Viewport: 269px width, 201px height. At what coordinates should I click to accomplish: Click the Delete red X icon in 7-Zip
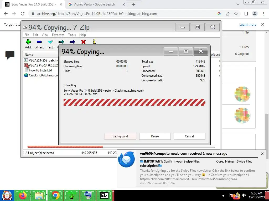coord(83,42)
